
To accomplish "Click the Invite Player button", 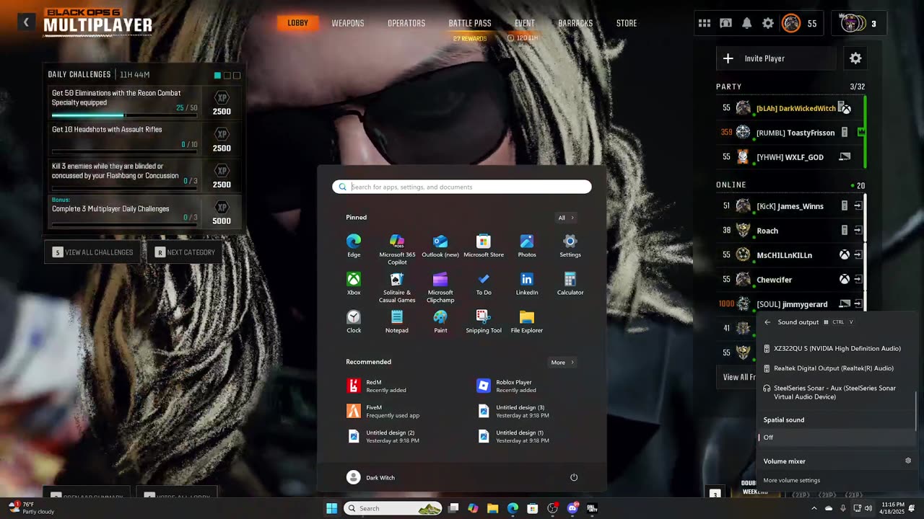I will (x=776, y=58).
